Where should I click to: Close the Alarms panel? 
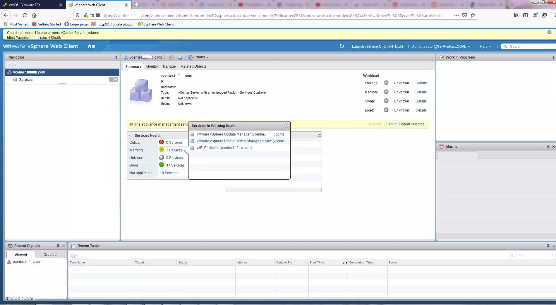pyautogui.click(x=553, y=147)
